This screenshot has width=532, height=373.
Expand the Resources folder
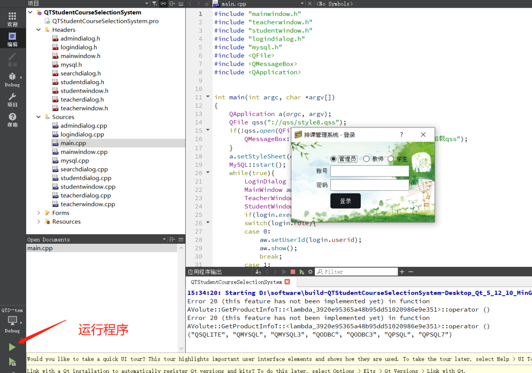[x=39, y=221]
